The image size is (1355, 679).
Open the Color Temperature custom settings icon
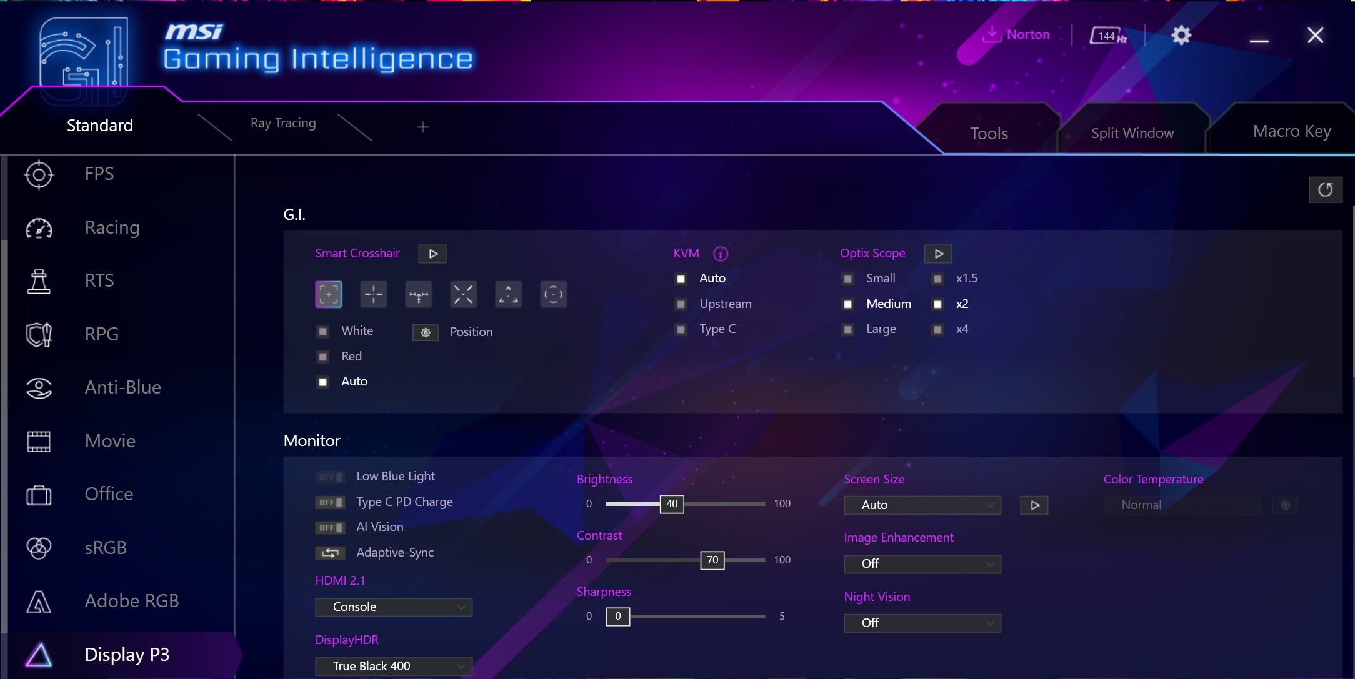[1286, 505]
